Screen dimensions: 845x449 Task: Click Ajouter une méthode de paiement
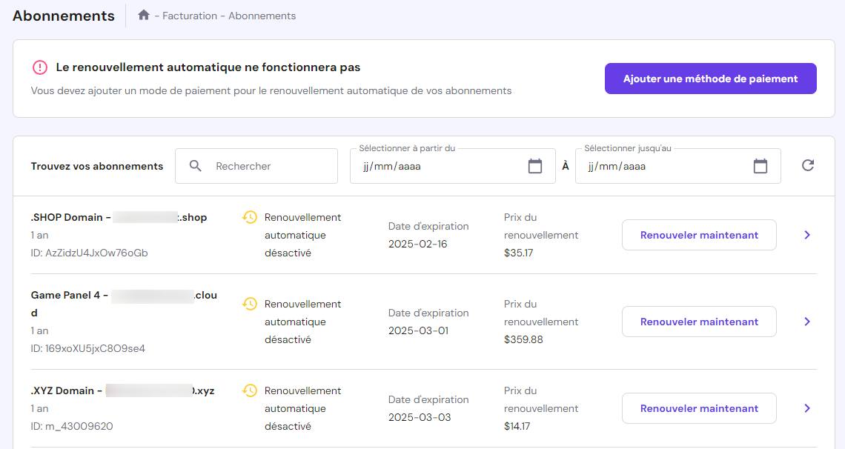click(x=710, y=78)
